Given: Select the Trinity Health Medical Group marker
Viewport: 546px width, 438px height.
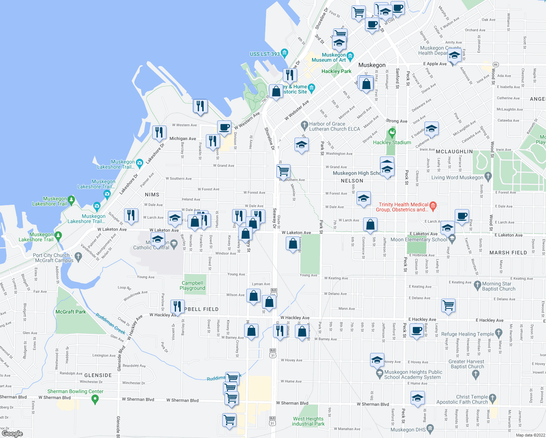Looking at the screenshot, I should click(x=433, y=206).
